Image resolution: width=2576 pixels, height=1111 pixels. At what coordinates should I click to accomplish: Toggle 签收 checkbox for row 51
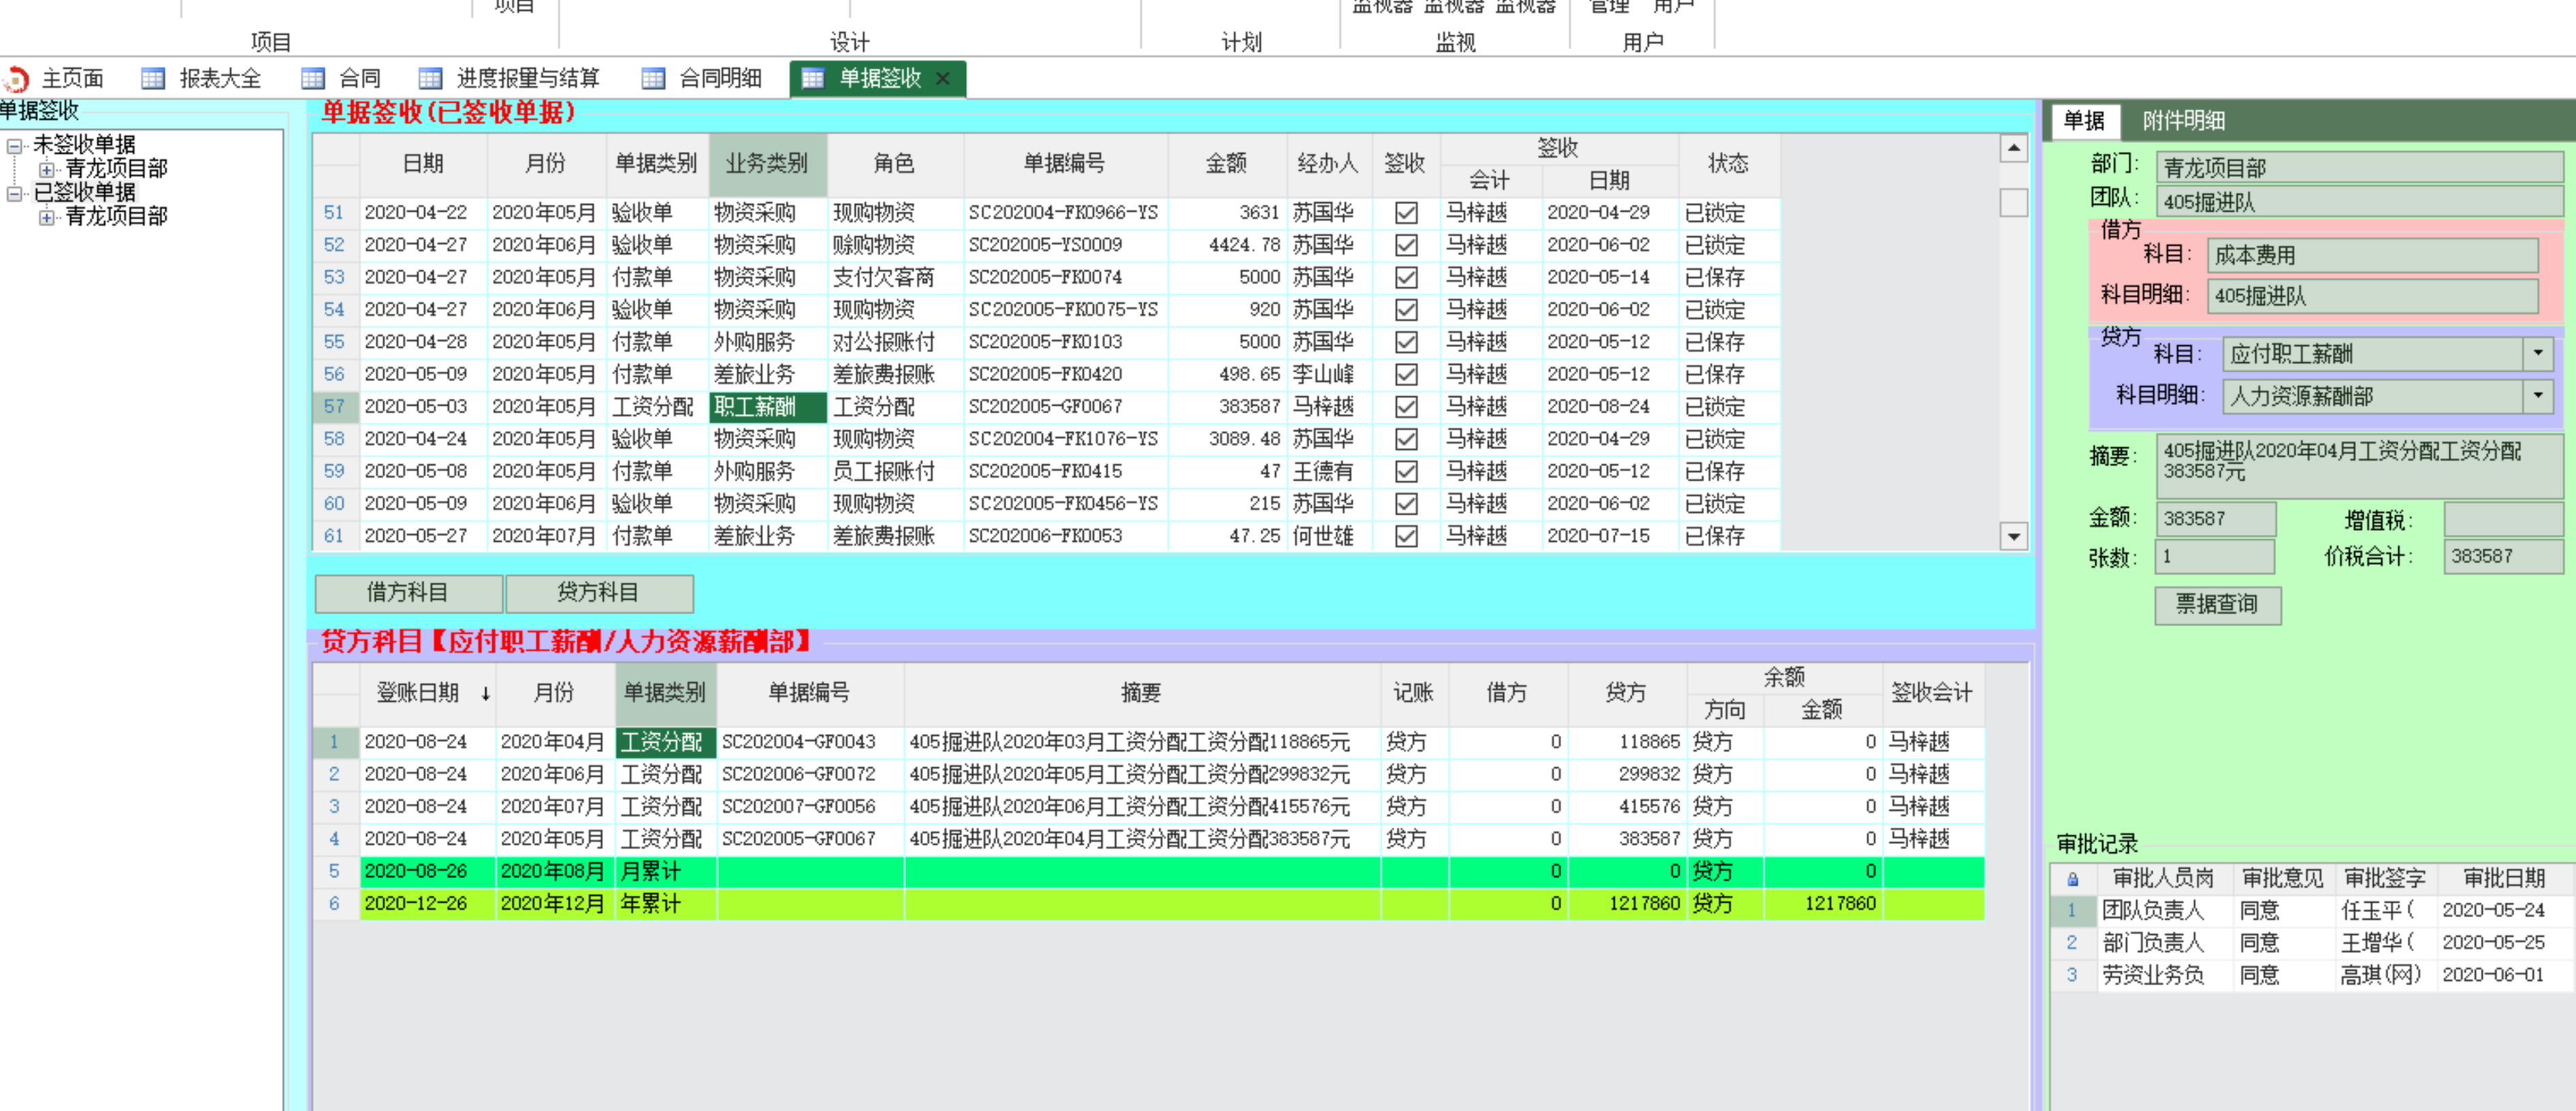coord(1405,213)
